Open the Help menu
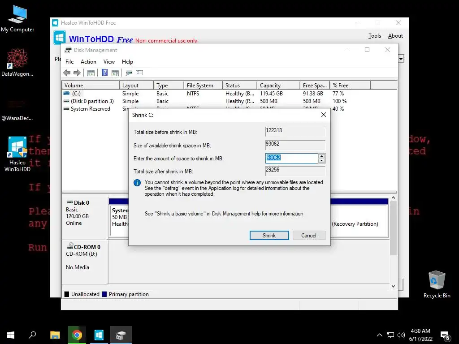Image resolution: width=459 pixels, height=344 pixels. pyautogui.click(x=127, y=62)
